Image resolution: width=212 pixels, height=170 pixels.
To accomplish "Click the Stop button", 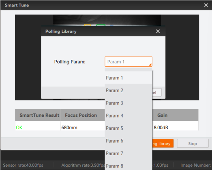I will point(193,143).
